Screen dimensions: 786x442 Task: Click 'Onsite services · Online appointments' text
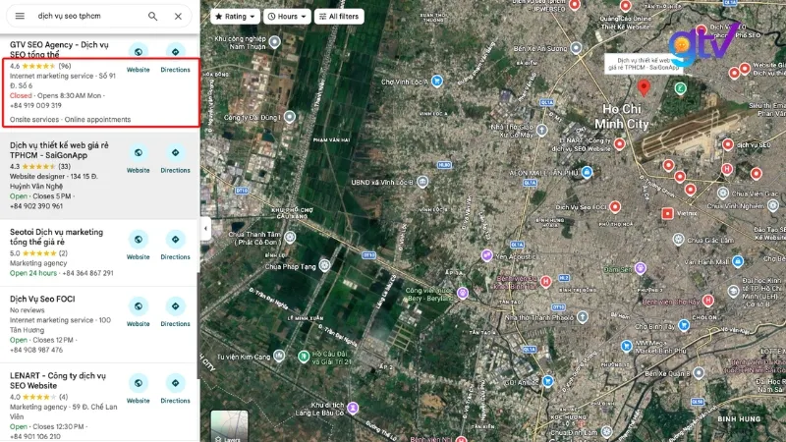[x=70, y=119]
